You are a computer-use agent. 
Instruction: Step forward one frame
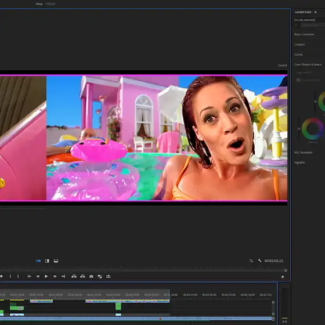55,276
